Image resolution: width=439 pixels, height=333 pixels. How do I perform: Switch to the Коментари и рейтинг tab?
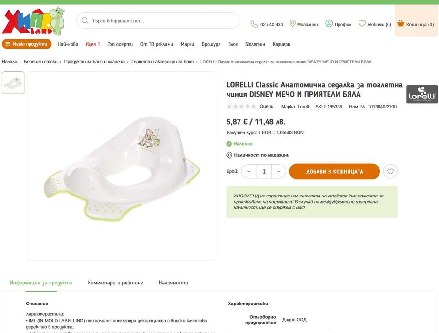click(x=115, y=283)
